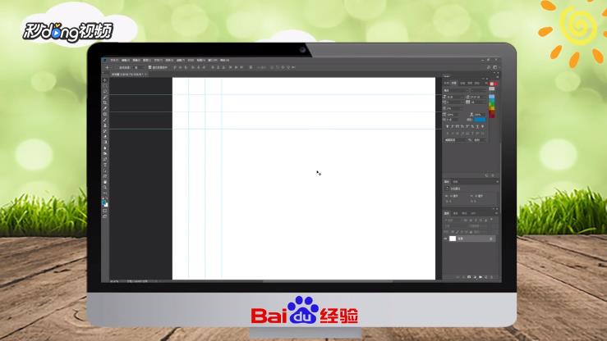607x341 pixels.
Task: Open the search icon in options bar
Action: coord(489,67)
